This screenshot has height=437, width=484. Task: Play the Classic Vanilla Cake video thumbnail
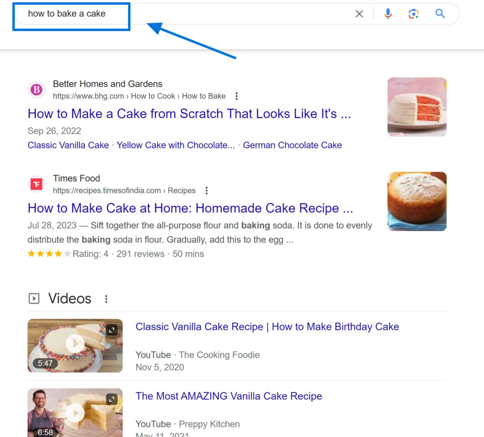[75, 344]
